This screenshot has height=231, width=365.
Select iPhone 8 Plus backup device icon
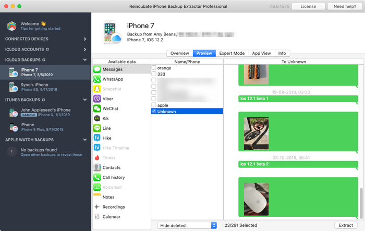(x=13, y=127)
